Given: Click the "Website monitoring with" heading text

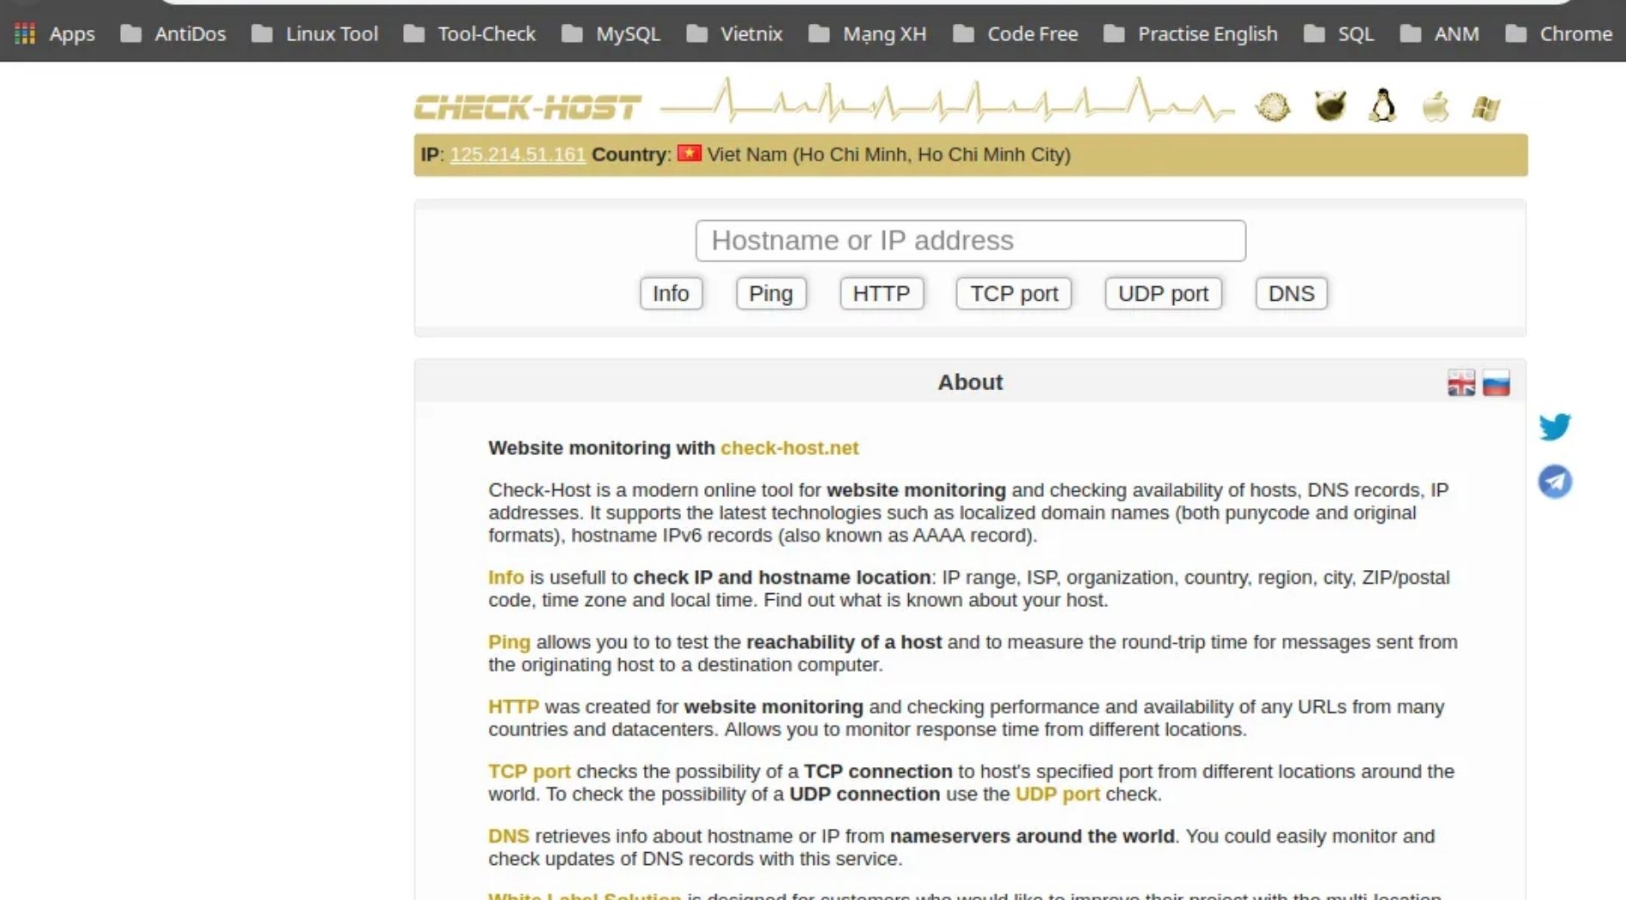Looking at the screenshot, I should 601,447.
